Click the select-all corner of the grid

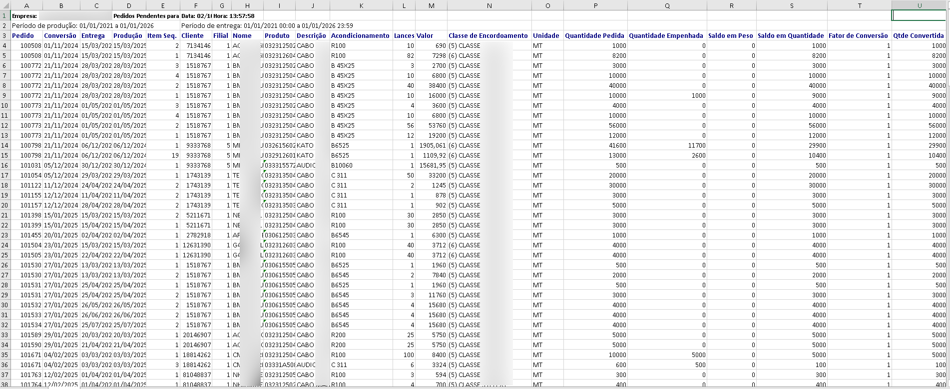[x=5, y=5]
